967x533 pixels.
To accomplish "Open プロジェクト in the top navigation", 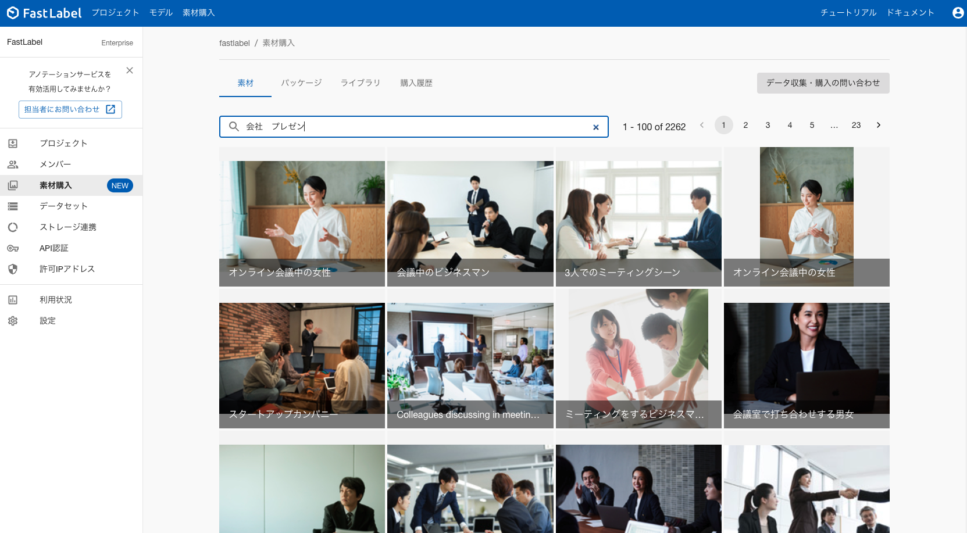I will pyautogui.click(x=115, y=13).
